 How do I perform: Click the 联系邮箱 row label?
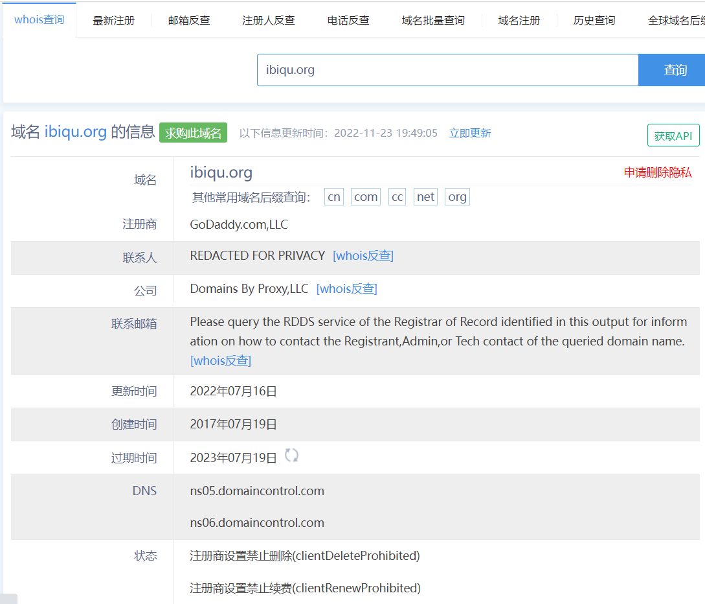coord(134,323)
